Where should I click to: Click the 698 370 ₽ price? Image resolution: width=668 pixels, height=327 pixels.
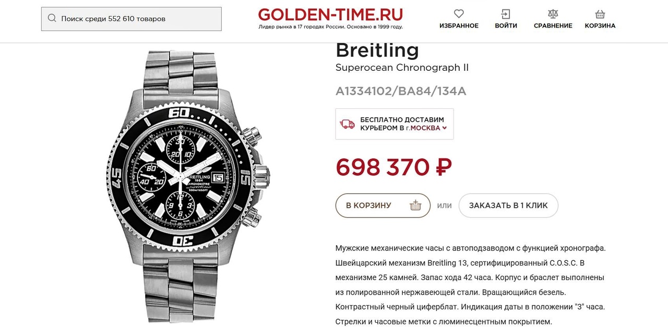tap(393, 167)
